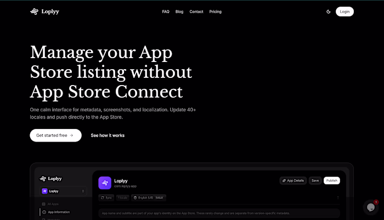384x220 pixels.
Task: Click Get started free
Action: 55,136
